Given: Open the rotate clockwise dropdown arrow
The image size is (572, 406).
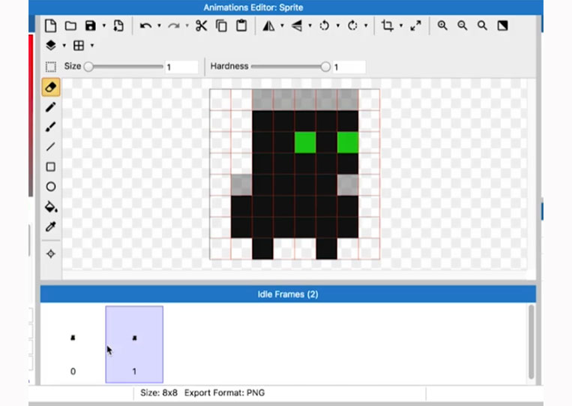Looking at the screenshot, I should click(366, 26).
